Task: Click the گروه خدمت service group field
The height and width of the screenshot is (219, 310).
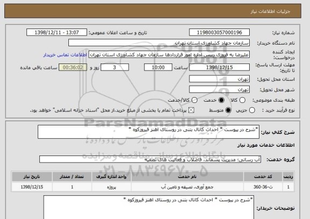Action: click(x=150, y=159)
